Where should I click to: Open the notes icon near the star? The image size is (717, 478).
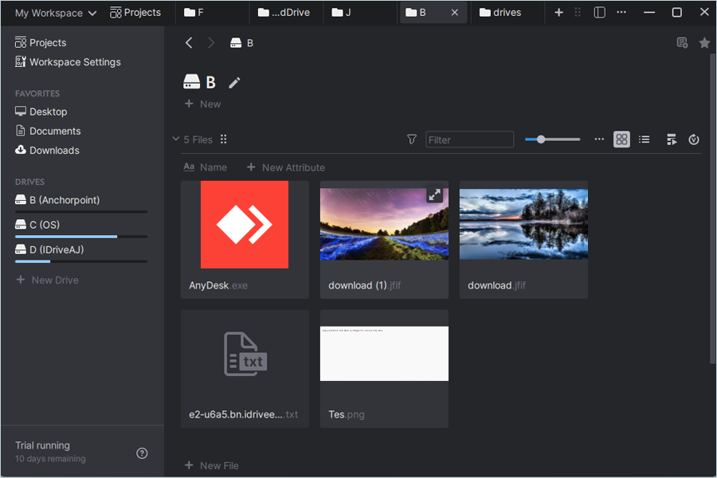[682, 43]
